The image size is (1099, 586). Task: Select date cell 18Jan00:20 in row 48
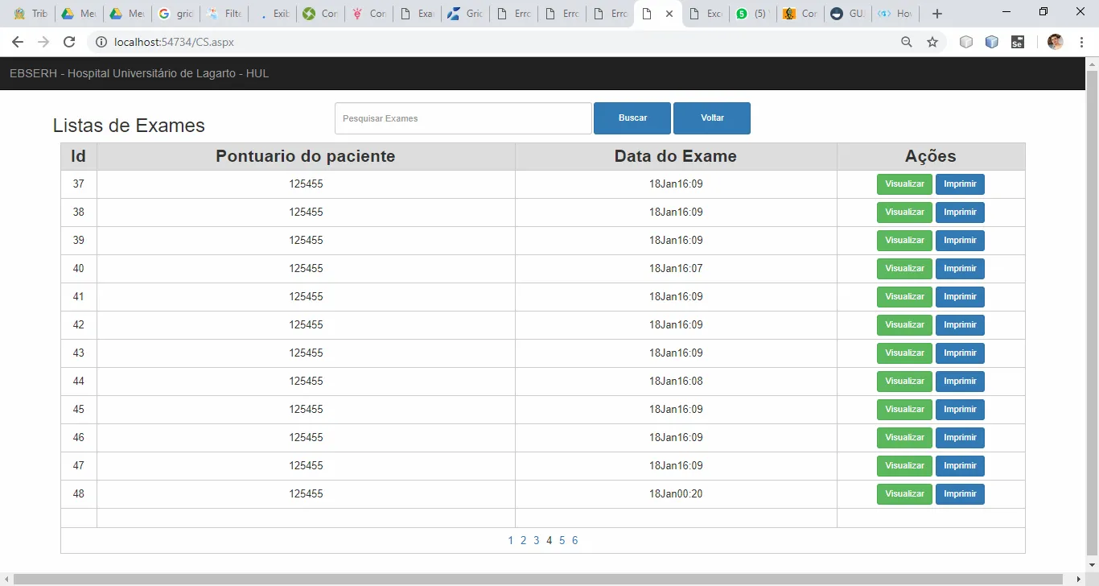tap(676, 494)
